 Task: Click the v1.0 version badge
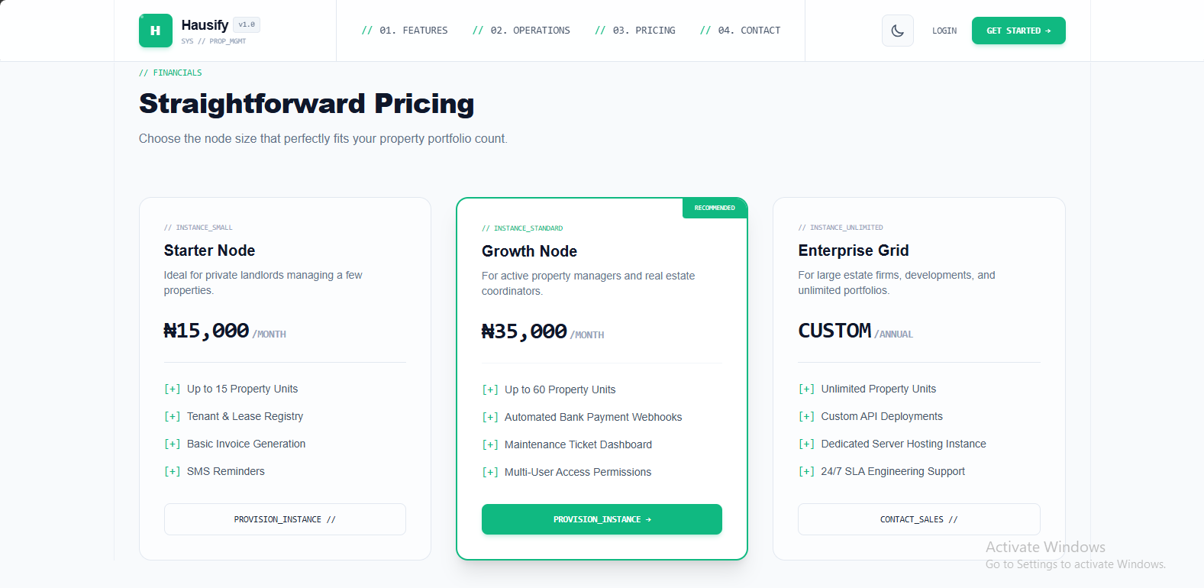click(247, 24)
